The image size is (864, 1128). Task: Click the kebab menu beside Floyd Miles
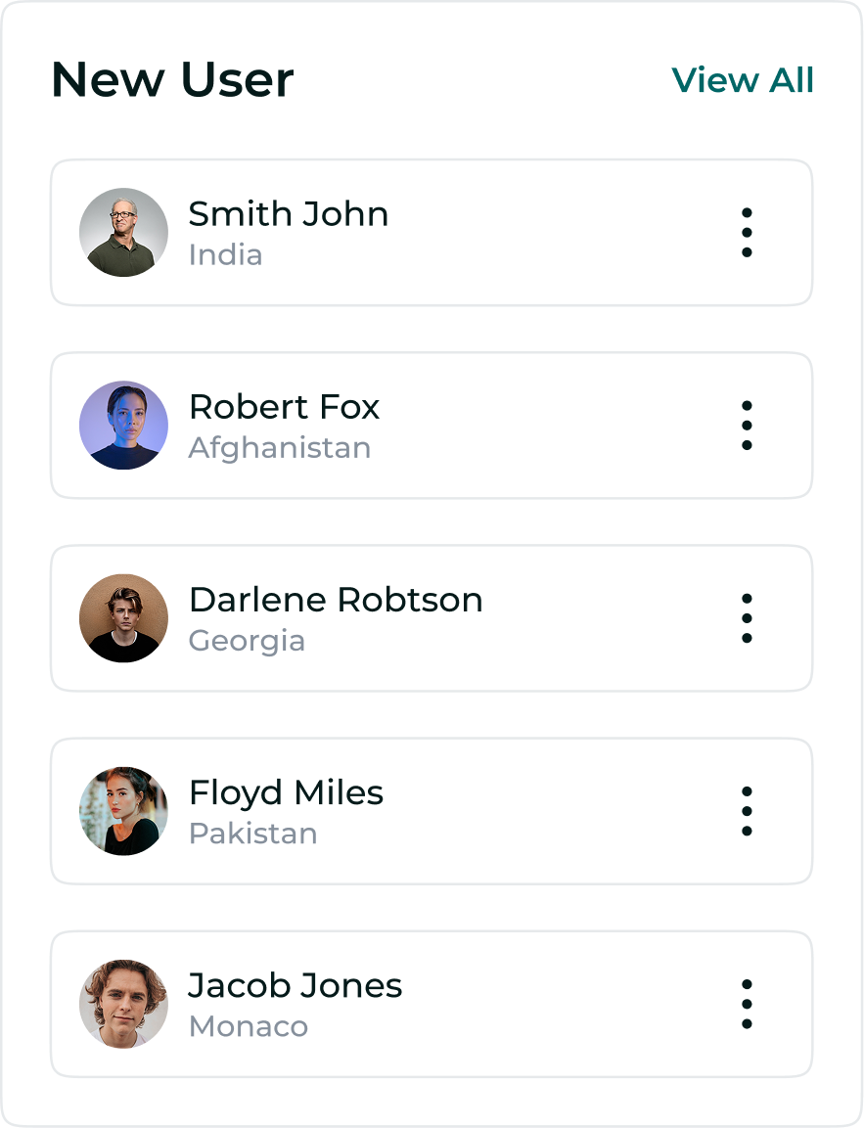pyautogui.click(x=747, y=811)
